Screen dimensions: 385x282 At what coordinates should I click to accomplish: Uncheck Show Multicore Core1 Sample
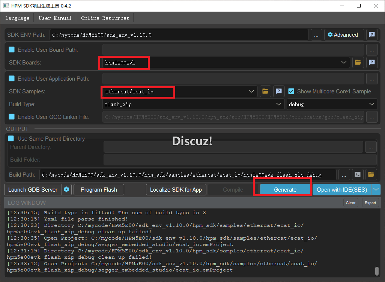(291, 91)
